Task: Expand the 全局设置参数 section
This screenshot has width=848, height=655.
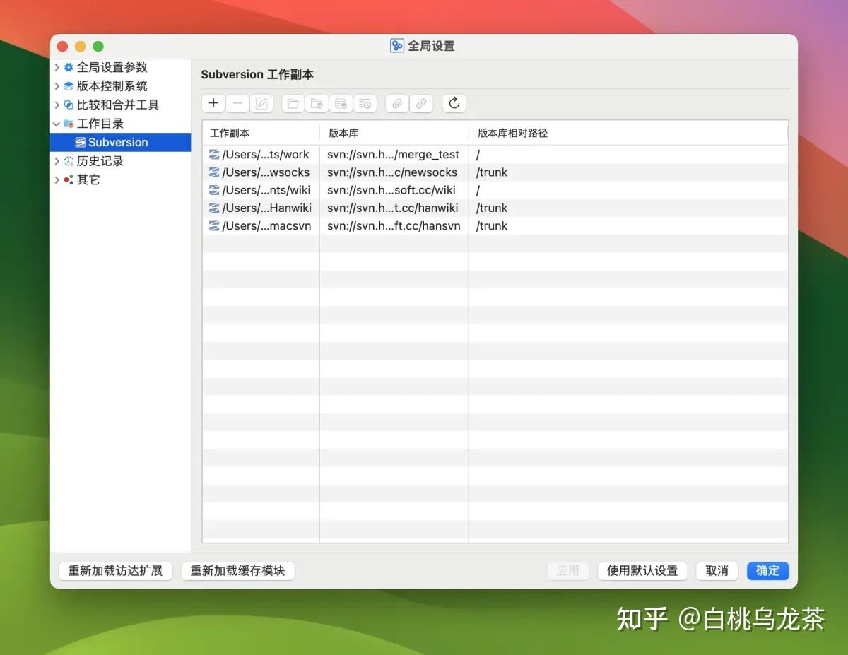Action: (57, 67)
